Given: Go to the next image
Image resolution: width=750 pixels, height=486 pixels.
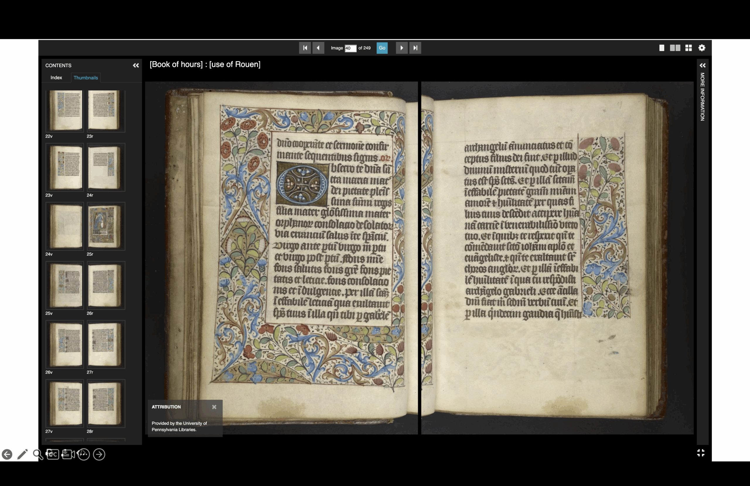Looking at the screenshot, I should click(401, 48).
